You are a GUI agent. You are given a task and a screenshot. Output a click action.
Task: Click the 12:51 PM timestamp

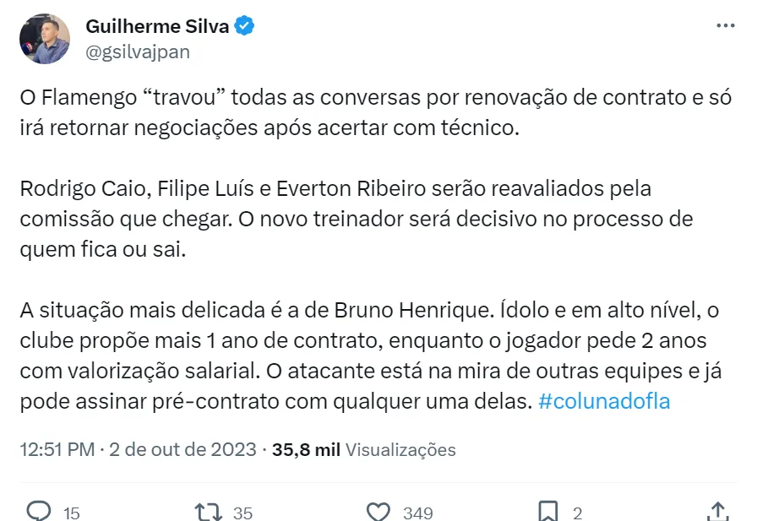pyautogui.click(x=57, y=449)
